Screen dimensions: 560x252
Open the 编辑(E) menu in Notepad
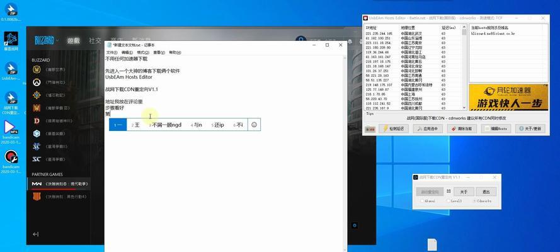(x=127, y=52)
